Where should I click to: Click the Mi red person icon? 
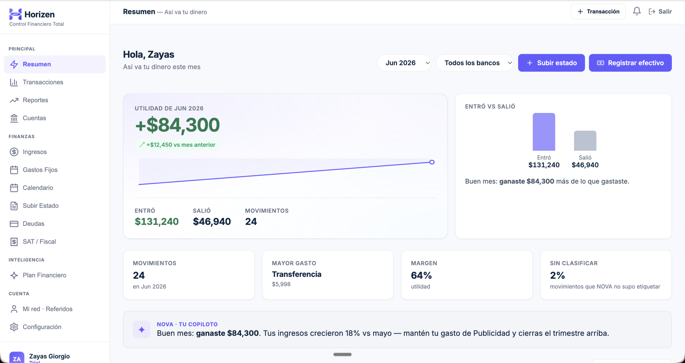(14, 309)
